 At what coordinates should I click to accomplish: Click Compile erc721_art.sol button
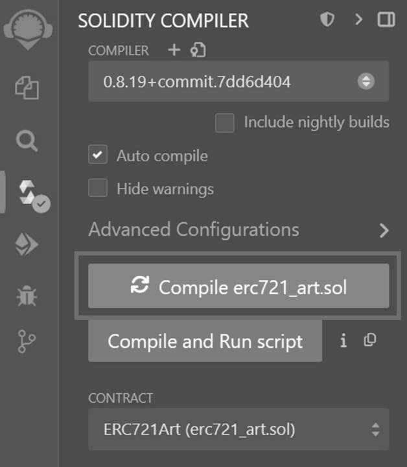(238, 286)
